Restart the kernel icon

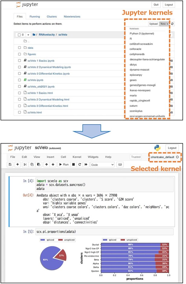(x=80, y=165)
